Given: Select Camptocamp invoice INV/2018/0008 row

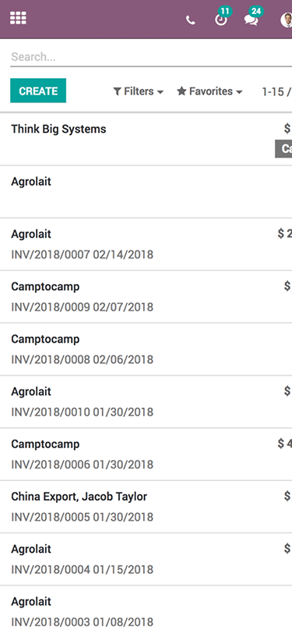Looking at the screenshot, I should [x=146, y=349].
